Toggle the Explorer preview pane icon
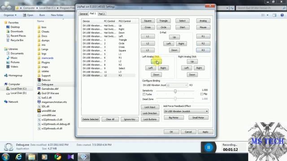 274,15
